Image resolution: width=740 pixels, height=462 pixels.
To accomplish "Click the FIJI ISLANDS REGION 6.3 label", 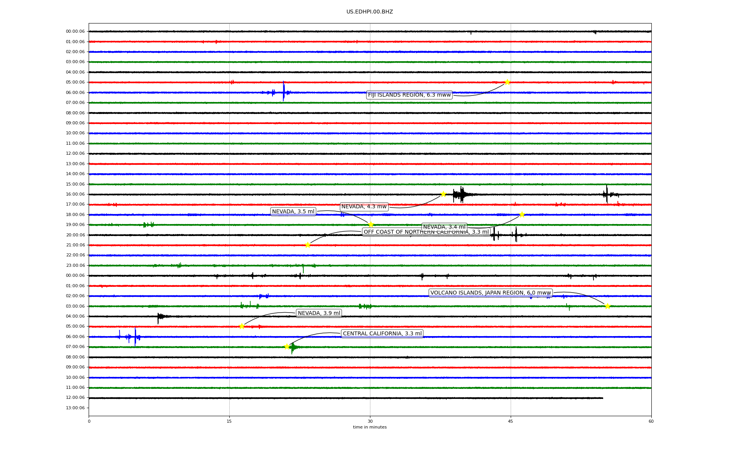I will 409,95.
